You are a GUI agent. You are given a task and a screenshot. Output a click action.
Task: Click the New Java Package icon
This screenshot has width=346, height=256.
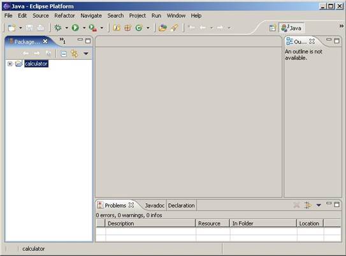128,28
